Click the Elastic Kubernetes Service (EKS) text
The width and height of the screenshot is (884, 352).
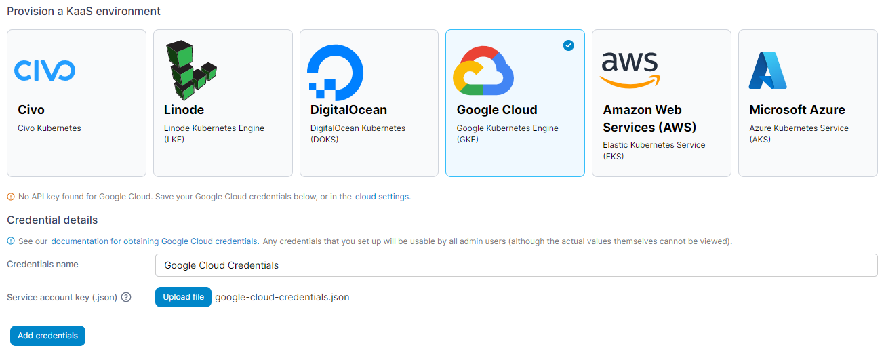[x=654, y=151]
